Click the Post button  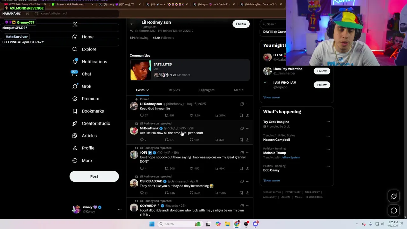(x=94, y=177)
